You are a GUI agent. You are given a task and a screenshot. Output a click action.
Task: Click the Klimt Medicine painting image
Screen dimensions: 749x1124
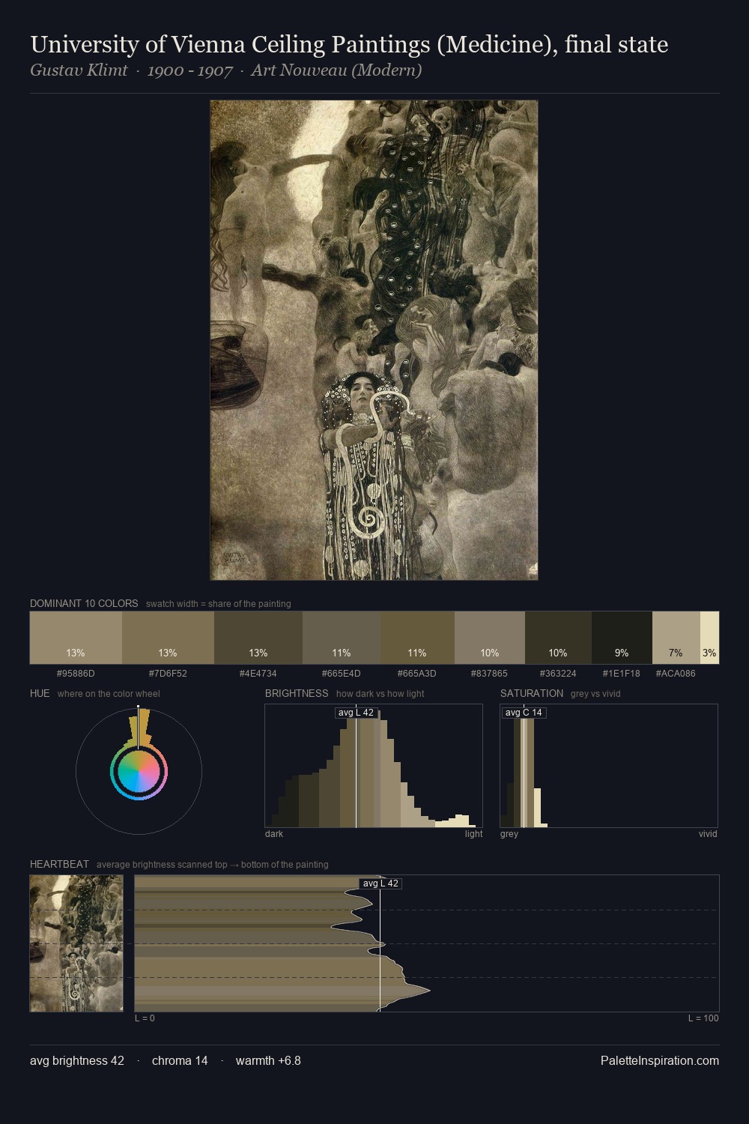pos(374,340)
